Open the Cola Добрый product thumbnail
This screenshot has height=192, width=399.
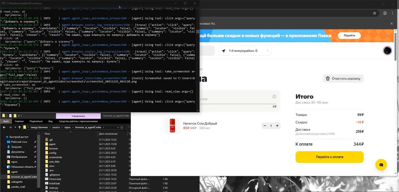tap(172, 126)
